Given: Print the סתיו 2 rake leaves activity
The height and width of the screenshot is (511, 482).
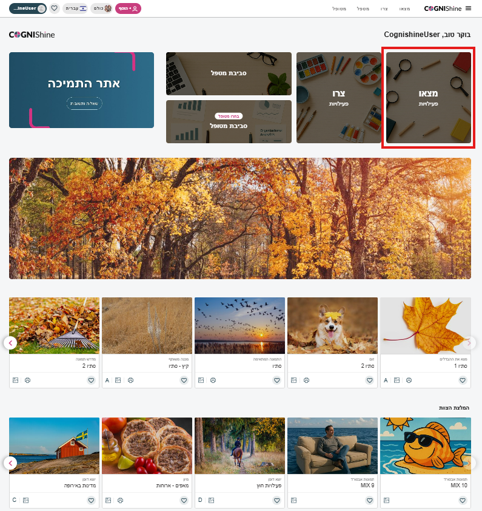Looking at the screenshot, I should point(28,381).
